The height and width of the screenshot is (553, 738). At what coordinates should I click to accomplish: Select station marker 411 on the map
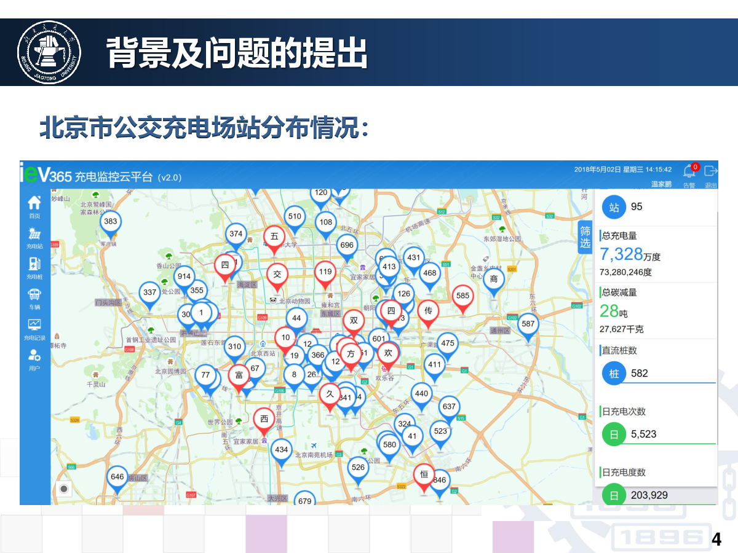point(435,369)
